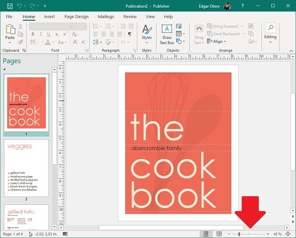
Task: Switch to the Page Design tab
Action: tap(76, 17)
